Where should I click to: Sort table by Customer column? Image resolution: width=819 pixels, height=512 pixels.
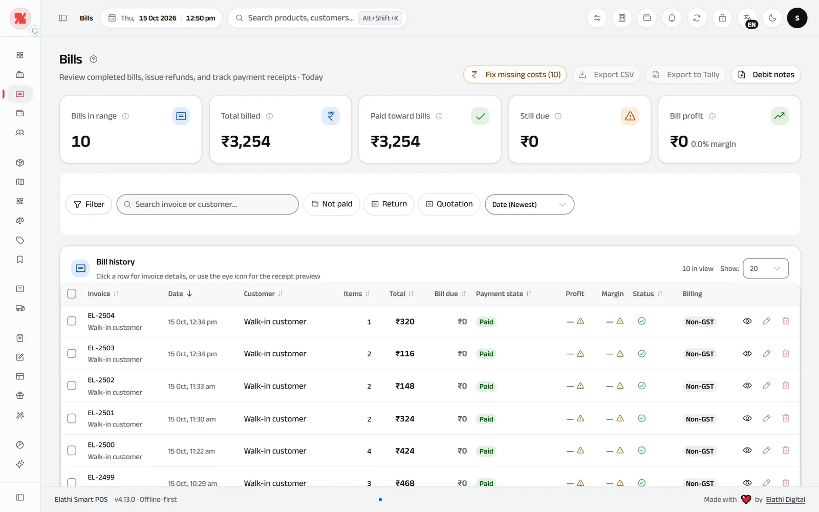pos(263,294)
